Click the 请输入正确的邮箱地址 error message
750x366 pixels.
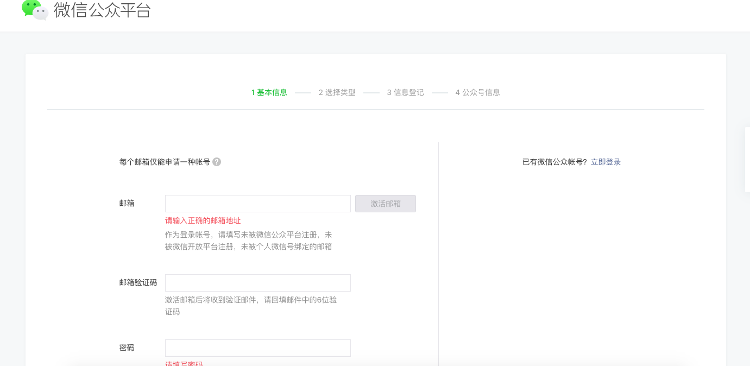coord(203,220)
